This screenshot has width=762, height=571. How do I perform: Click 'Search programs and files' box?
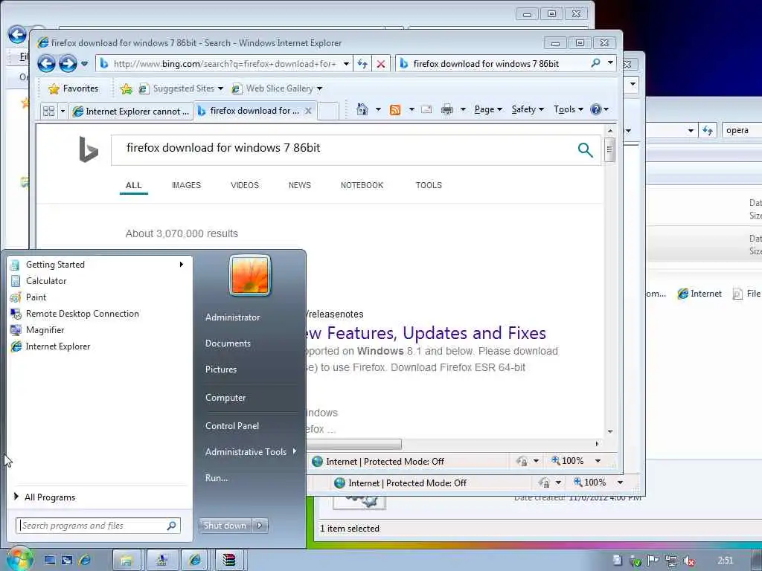pos(98,526)
